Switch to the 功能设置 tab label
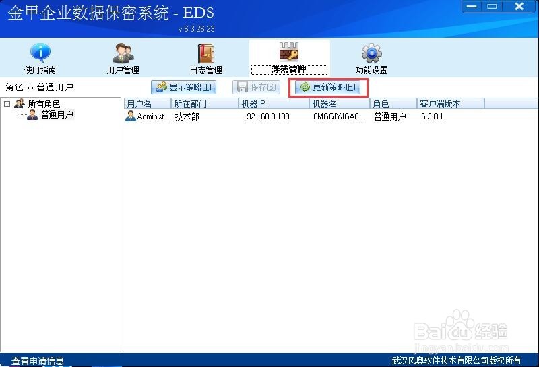This screenshot has height=367, width=539. [372, 70]
